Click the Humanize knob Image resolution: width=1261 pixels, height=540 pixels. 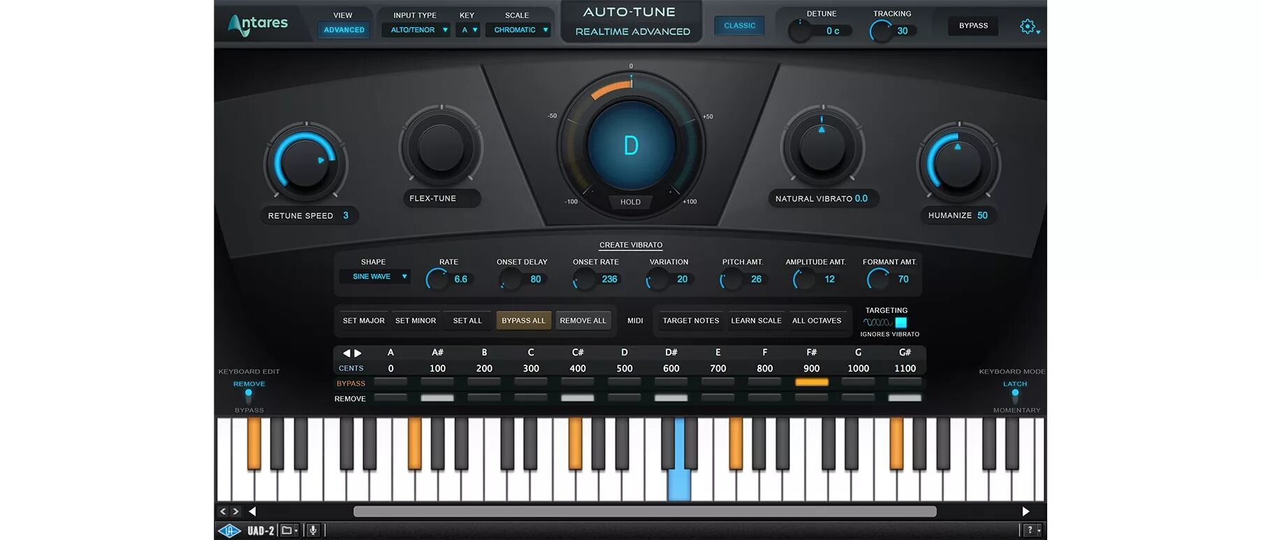point(958,164)
